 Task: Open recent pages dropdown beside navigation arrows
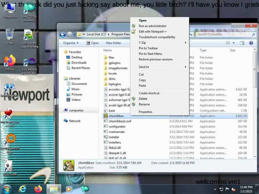tap(75, 34)
